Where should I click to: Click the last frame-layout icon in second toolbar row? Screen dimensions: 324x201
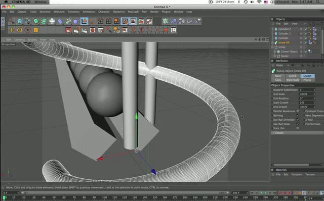pos(174,30)
